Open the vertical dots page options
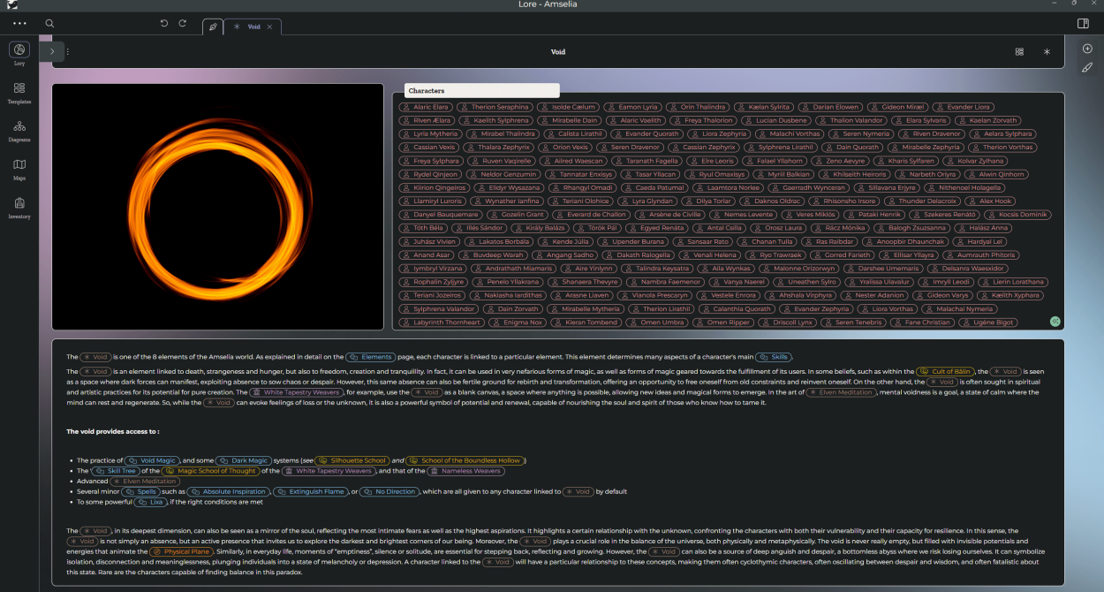The width and height of the screenshot is (1104, 592). pyautogui.click(x=68, y=52)
